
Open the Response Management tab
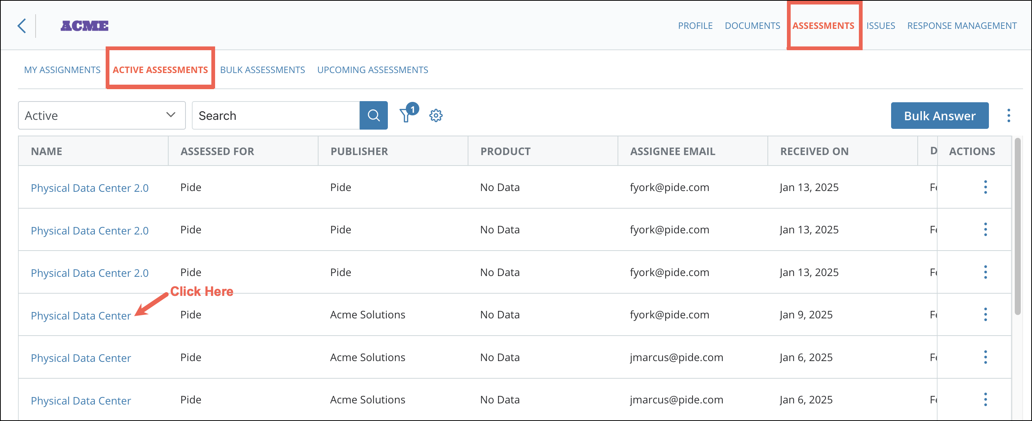point(962,25)
